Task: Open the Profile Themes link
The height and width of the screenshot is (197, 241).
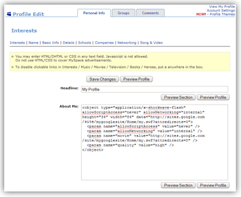Action: pyautogui.click(x=222, y=14)
